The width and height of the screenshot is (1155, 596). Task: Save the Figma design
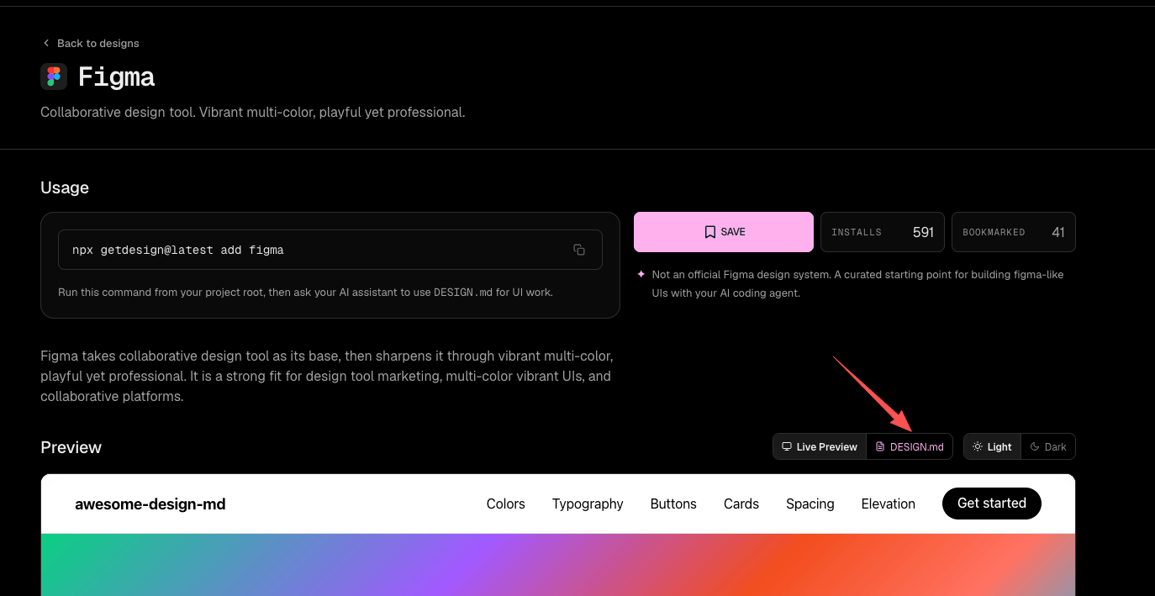point(724,232)
